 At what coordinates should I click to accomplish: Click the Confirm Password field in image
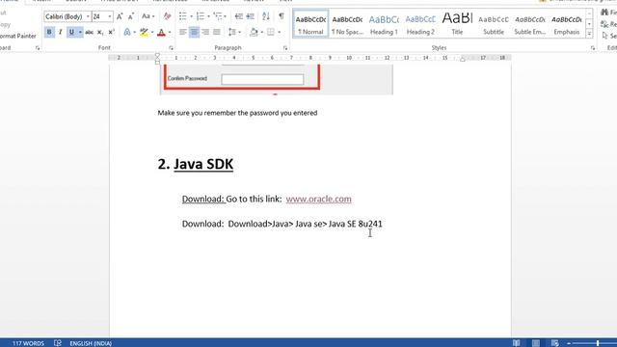click(262, 79)
